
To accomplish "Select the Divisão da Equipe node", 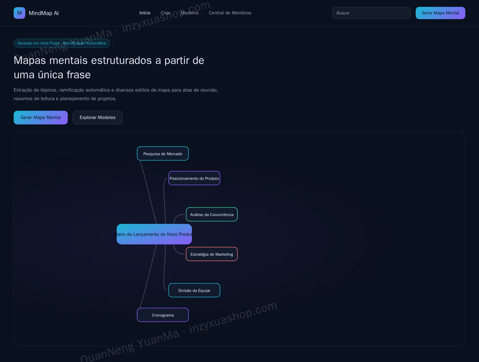I will point(194,290).
